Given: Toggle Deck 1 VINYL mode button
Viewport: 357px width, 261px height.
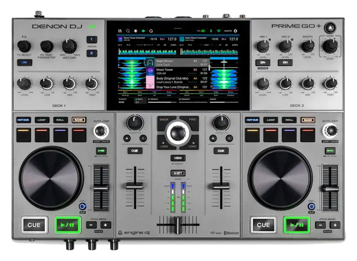Looking at the screenshot, I should pyautogui.click(x=83, y=207).
